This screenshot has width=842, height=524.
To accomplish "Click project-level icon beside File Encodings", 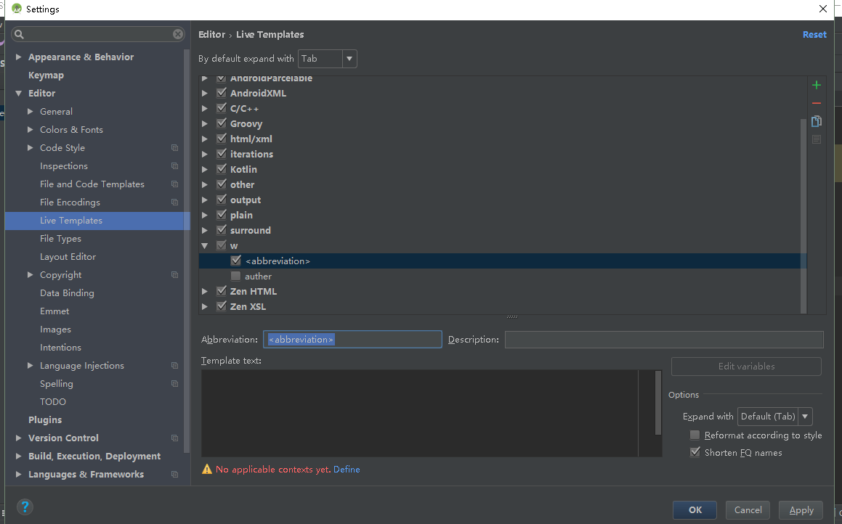I will [x=174, y=202].
